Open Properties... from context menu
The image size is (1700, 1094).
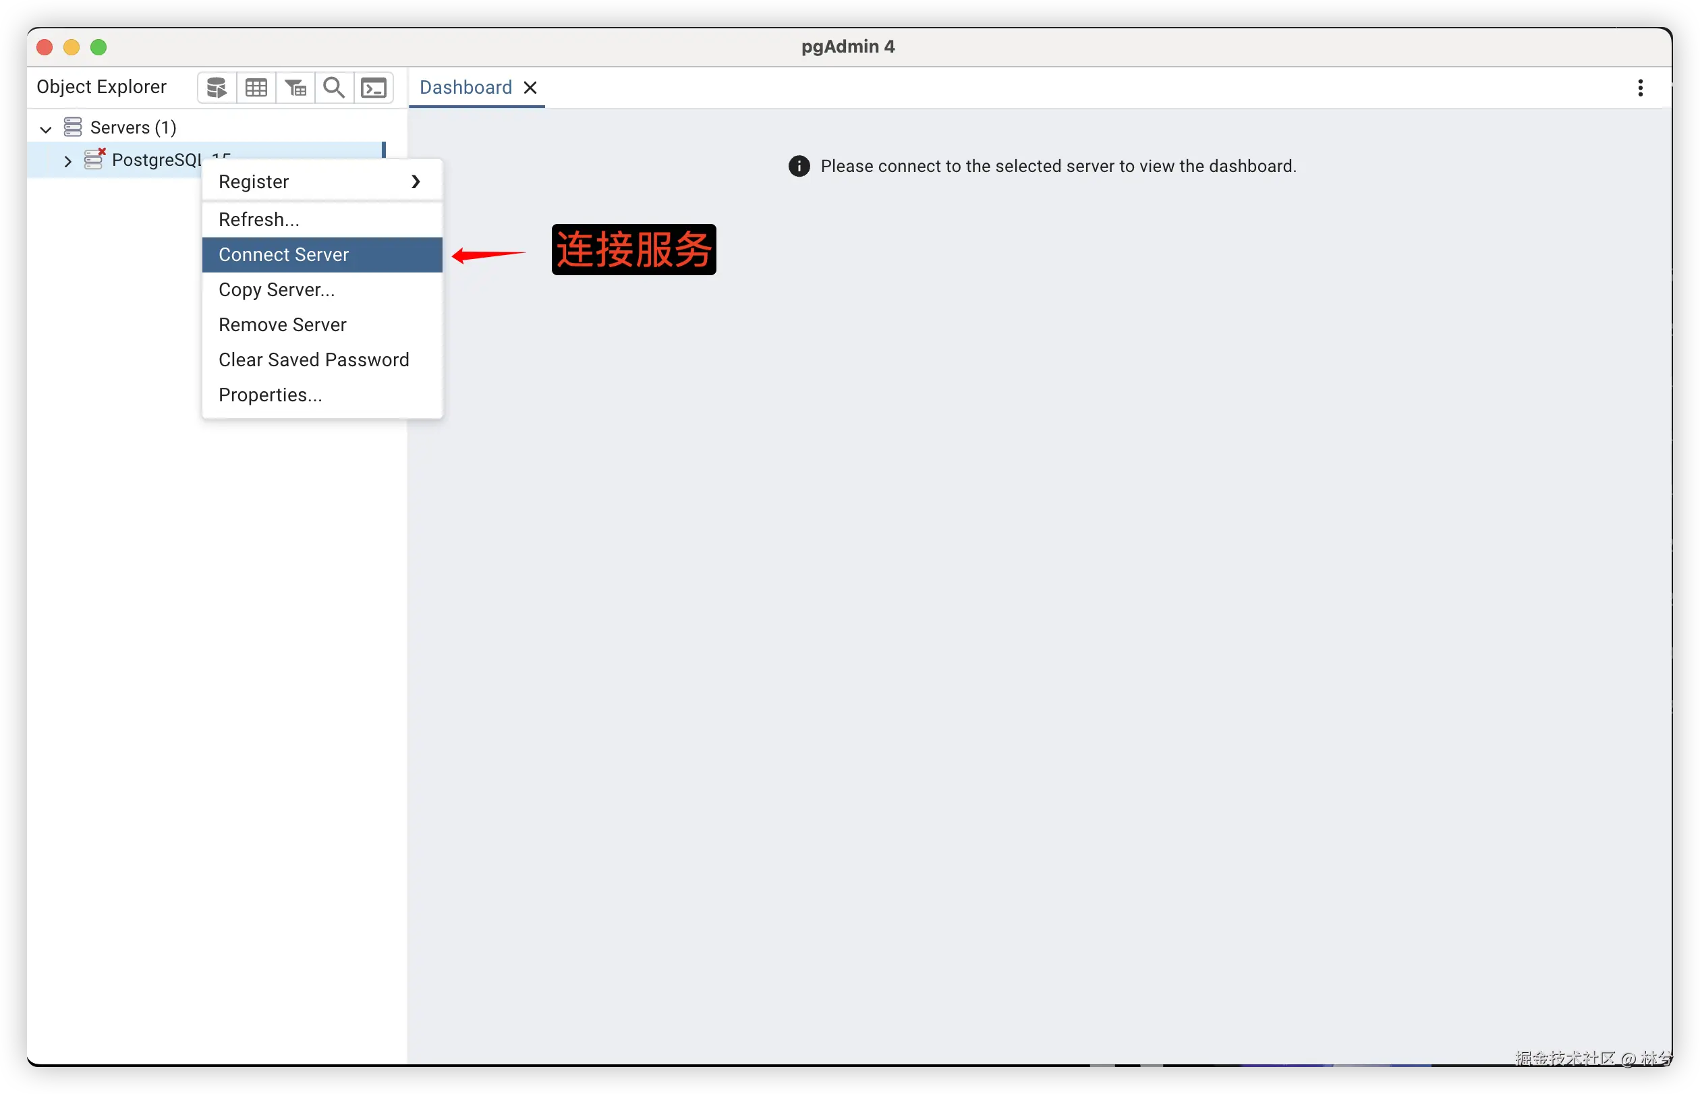[270, 395]
